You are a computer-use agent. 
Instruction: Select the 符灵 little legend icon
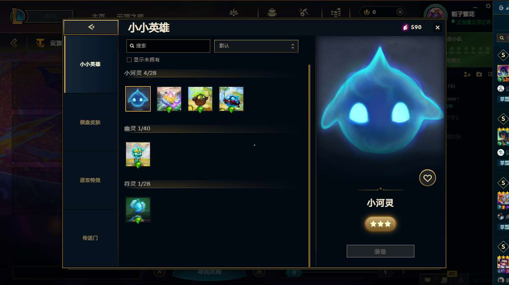coord(138,210)
